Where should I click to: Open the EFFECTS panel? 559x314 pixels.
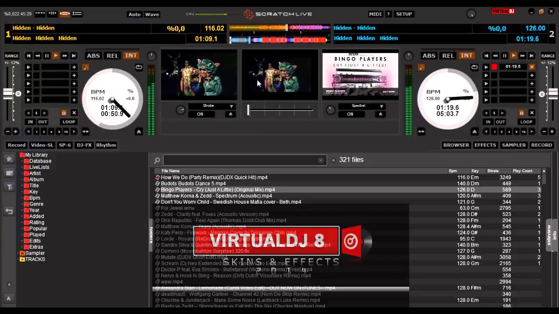click(485, 145)
